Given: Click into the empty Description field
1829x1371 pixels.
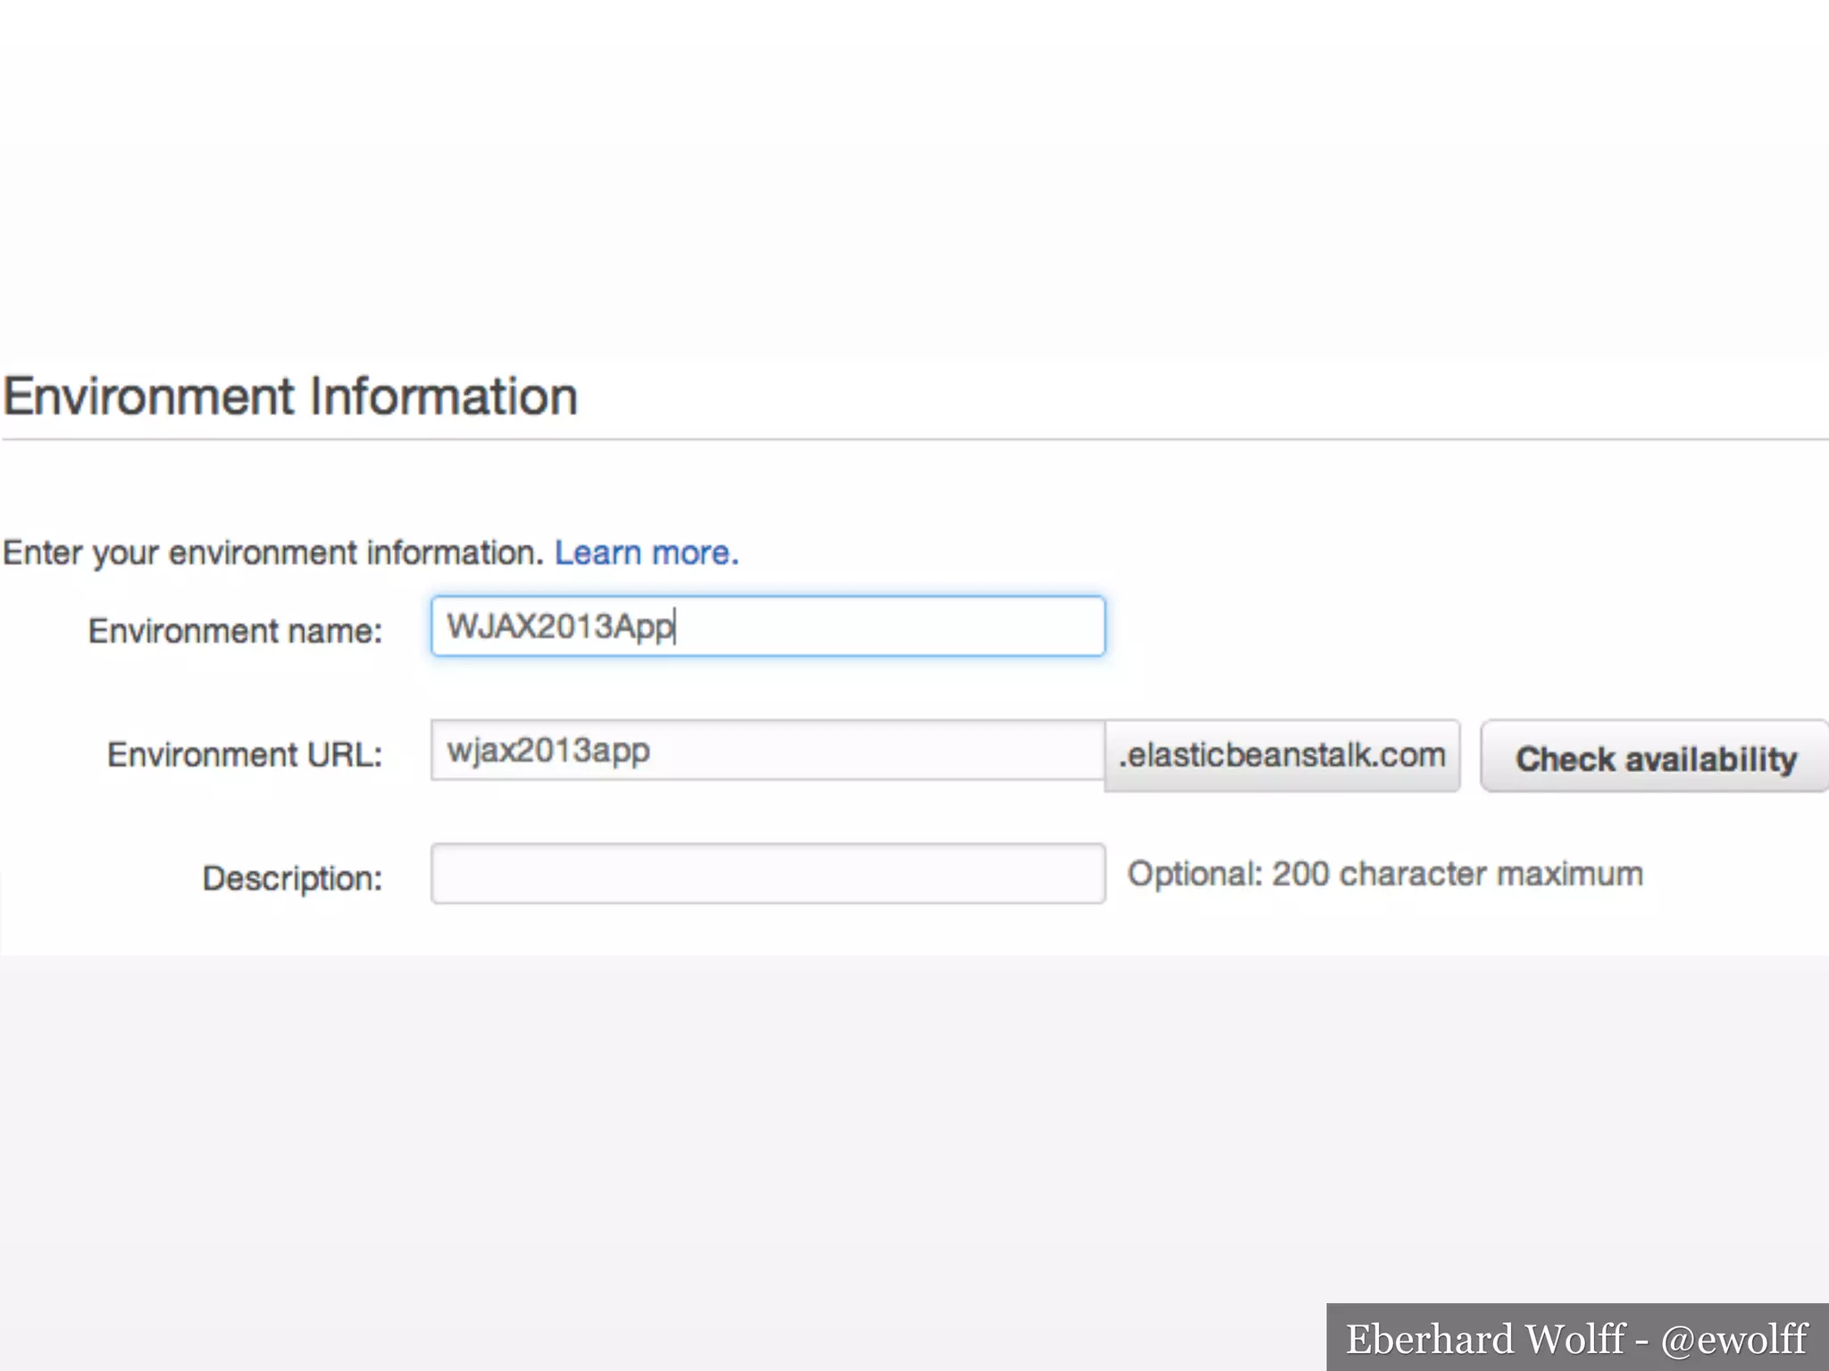Looking at the screenshot, I should coord(768,874).
